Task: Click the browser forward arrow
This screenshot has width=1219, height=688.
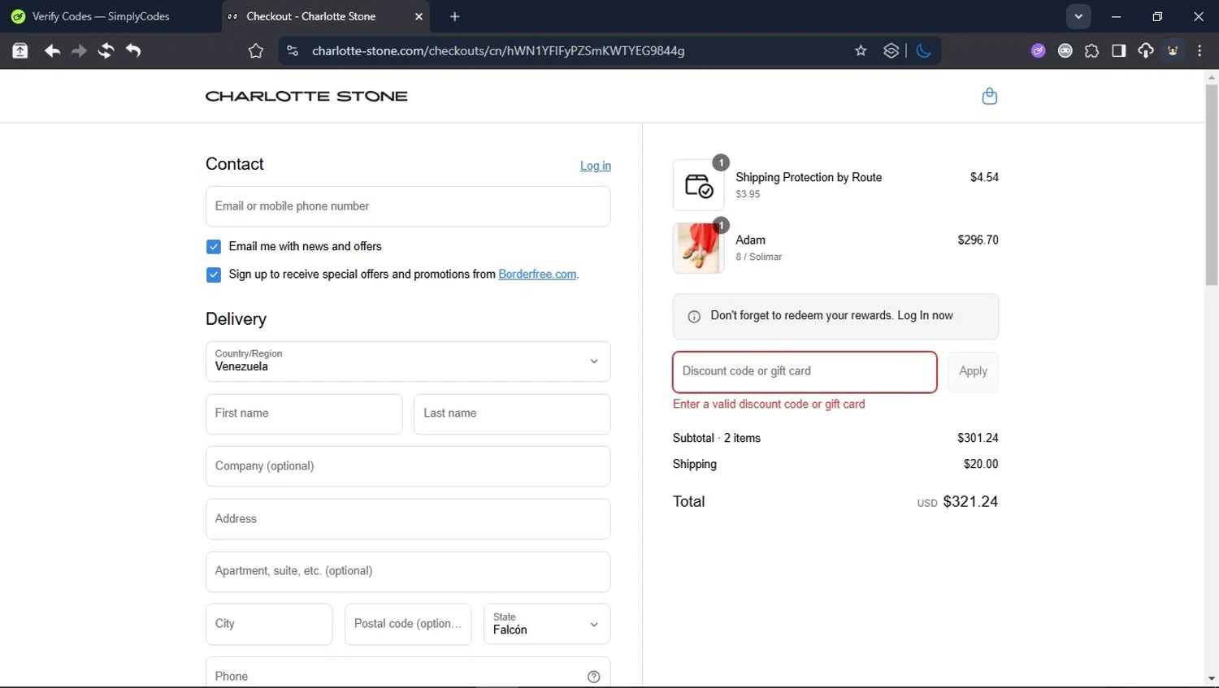Action: point(79,50)
